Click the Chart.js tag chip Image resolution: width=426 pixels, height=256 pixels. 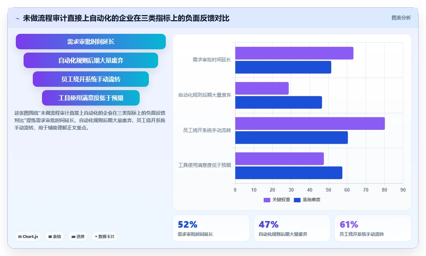(28, 237)
